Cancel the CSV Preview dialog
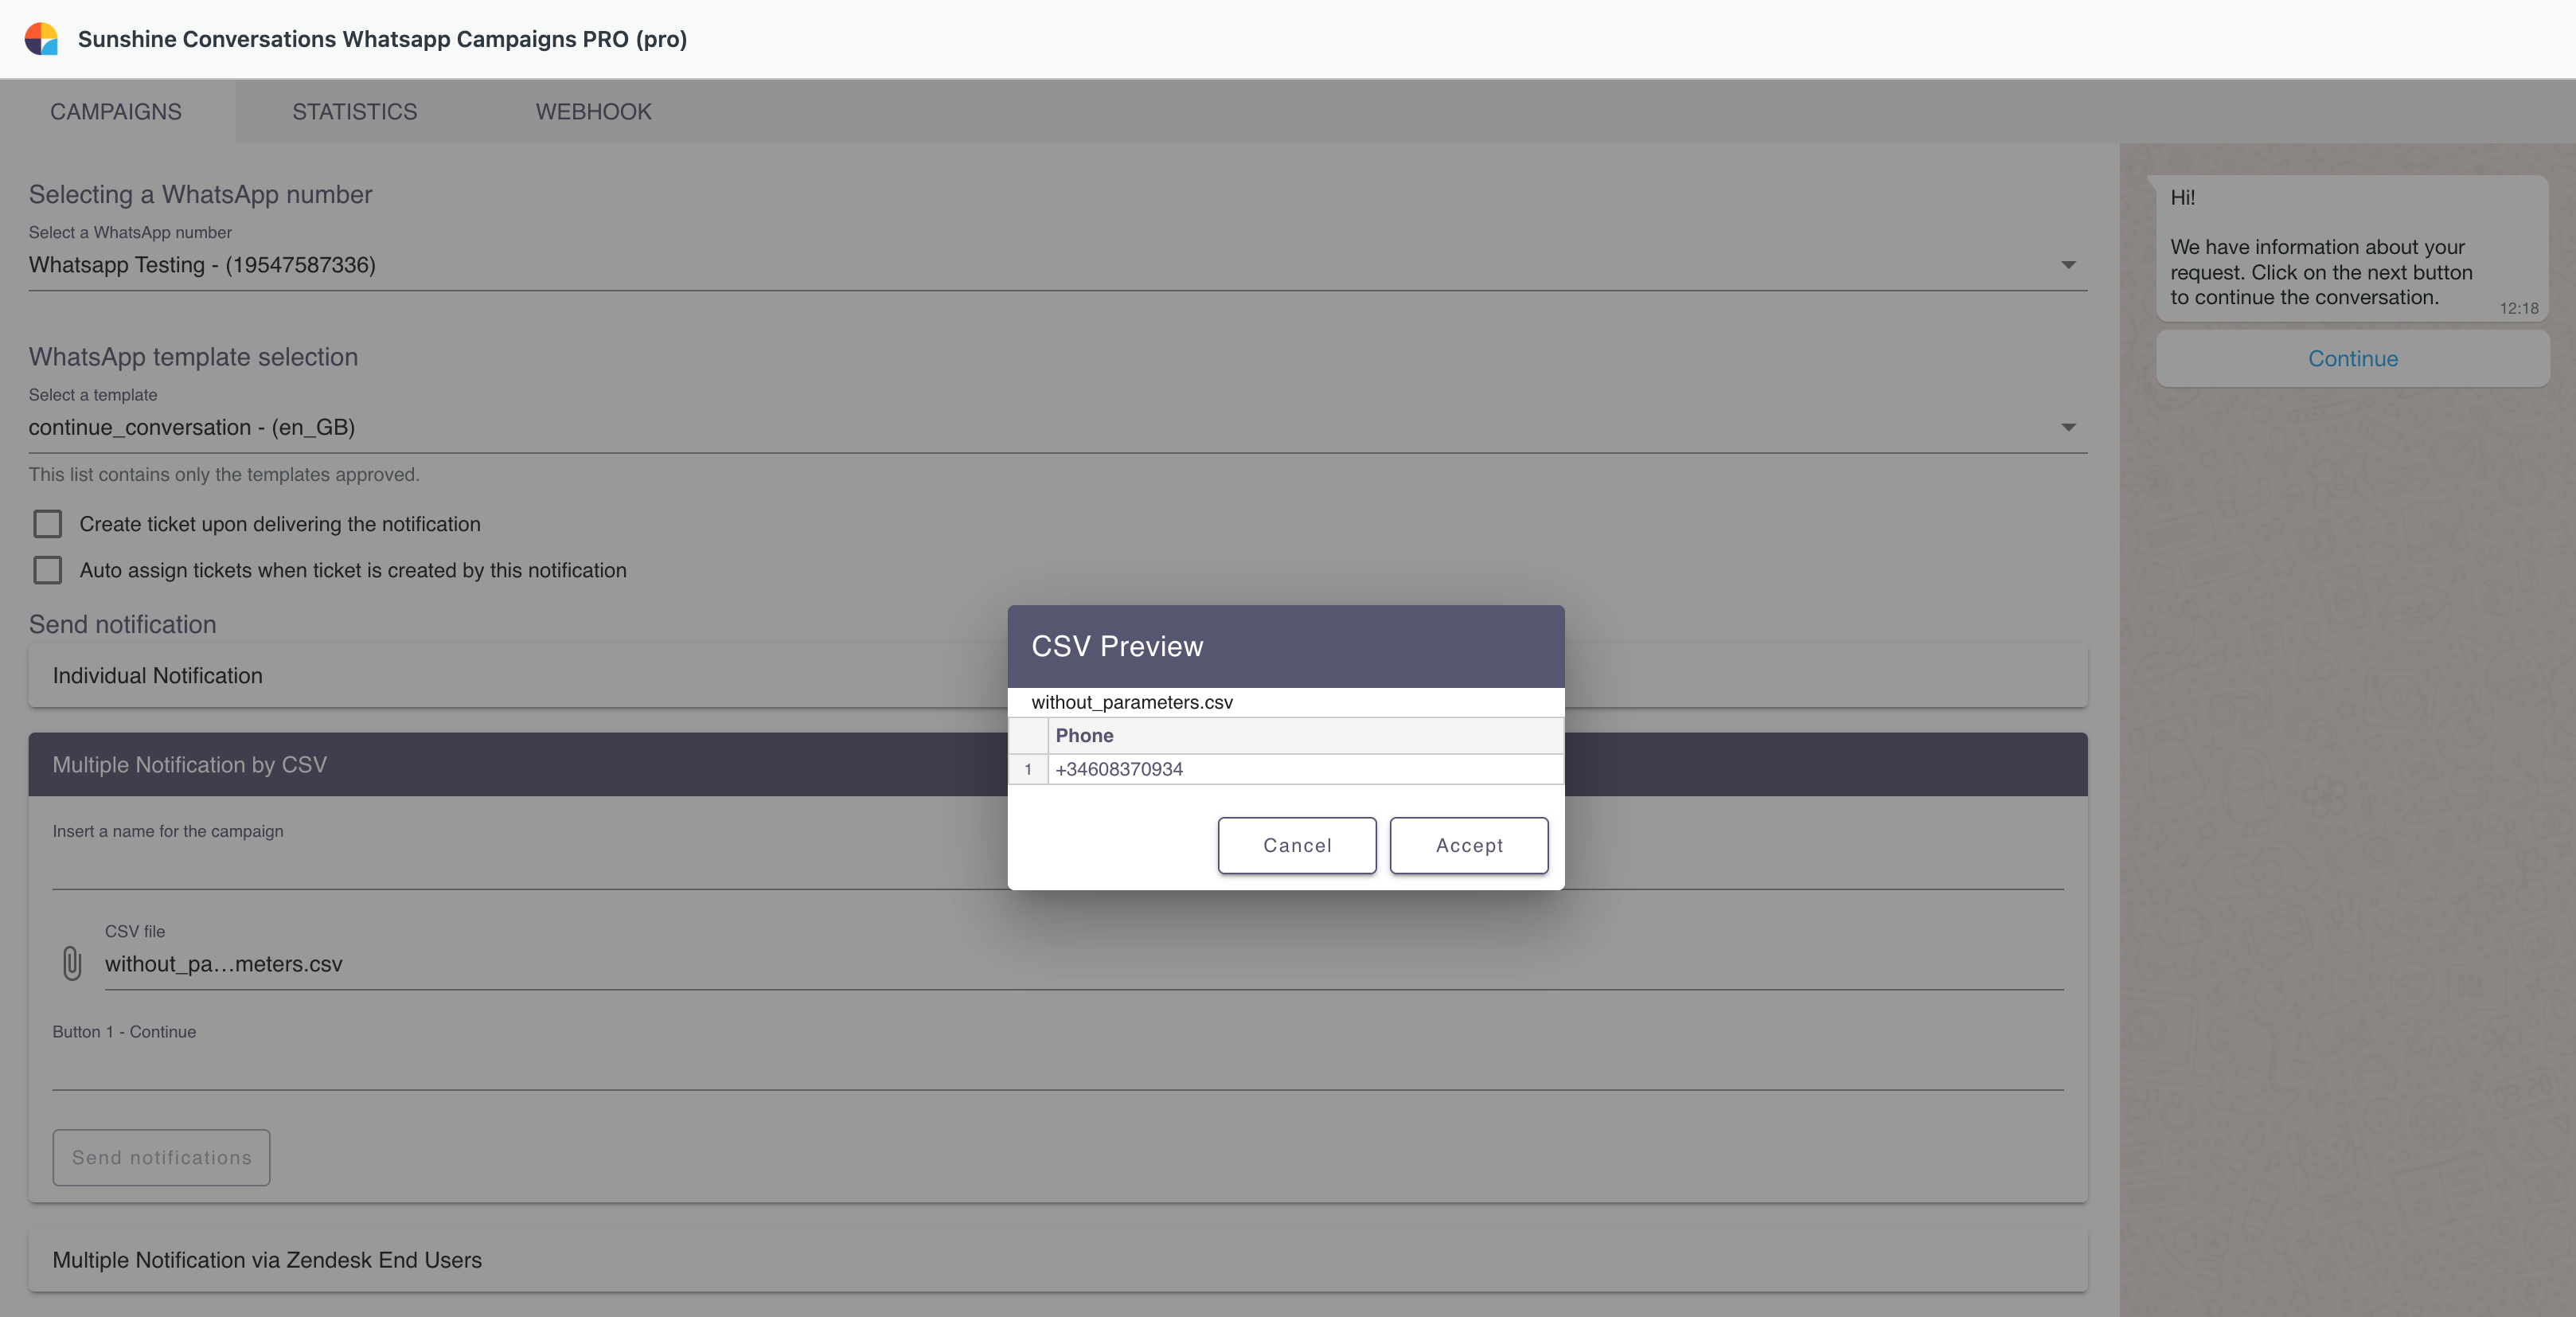Image resolution: width=2576 pixels, height=1317 pixels. (x=1296, y=845)
